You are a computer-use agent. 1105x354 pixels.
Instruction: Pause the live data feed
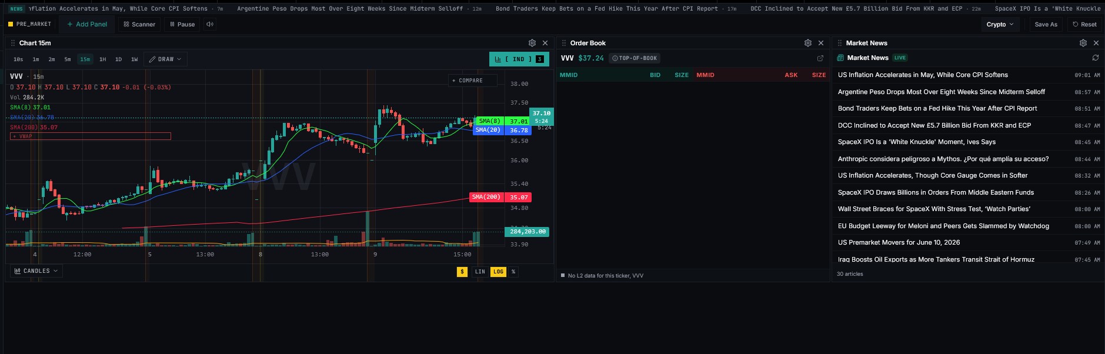coord(182,24)
